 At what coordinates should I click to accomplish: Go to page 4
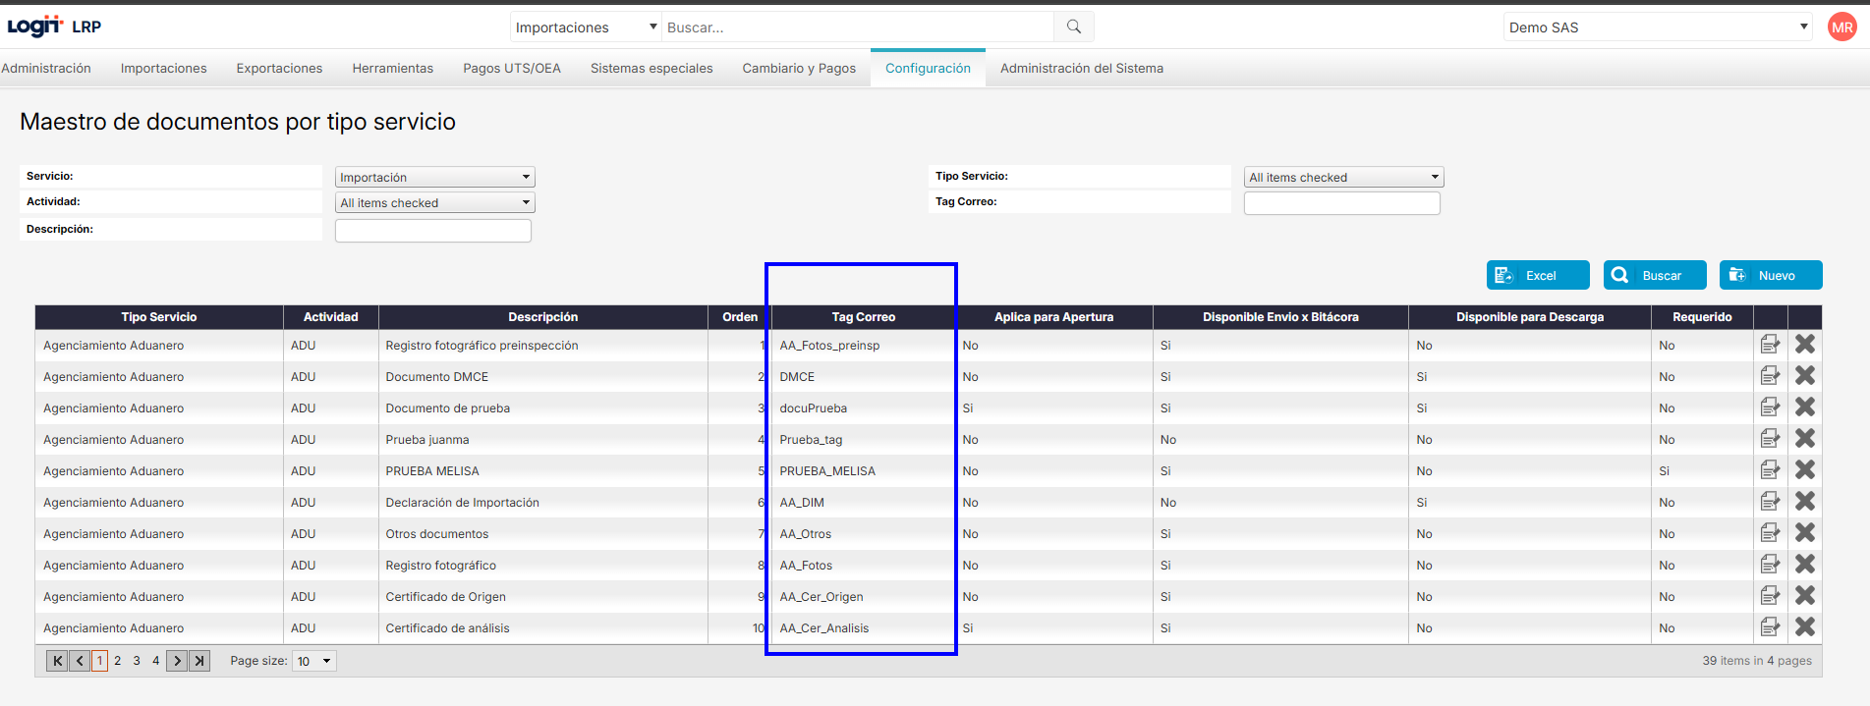pos(155,661)
